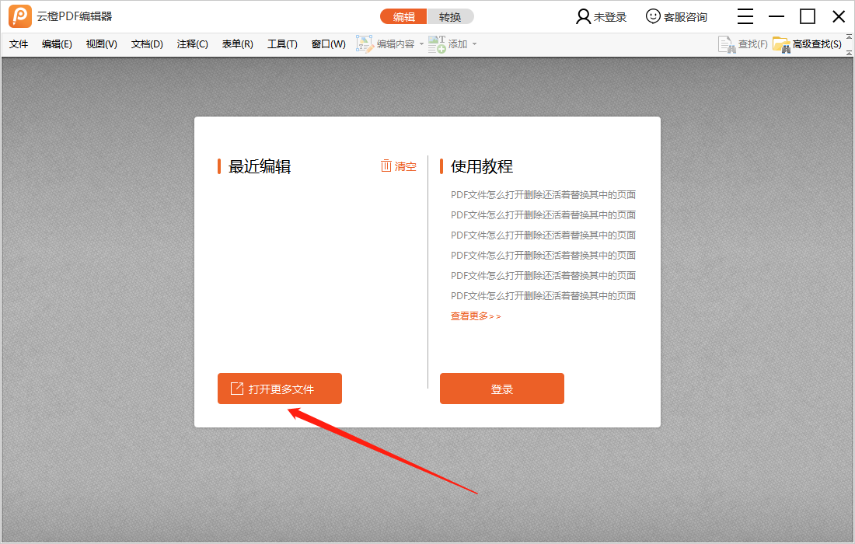Click the orange 登录 button
Viewport: 855px width, 544px height.
pyautogui.click(x=501, y=389)
